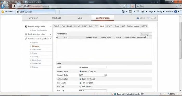
Task: Open the Safety menu dropdown
Action: pos(160,12)
